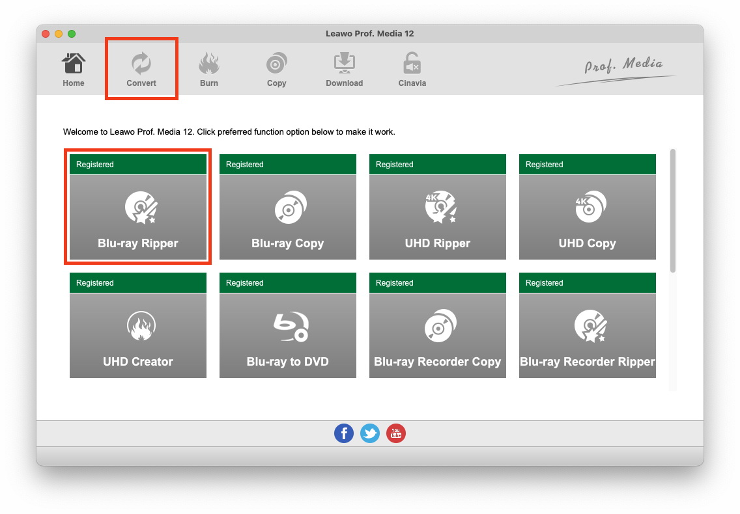Viewport: 740px width, 514px height.
Task: Click Registered banner above Blu-ray Recorder Ripper
Action: 588,282
